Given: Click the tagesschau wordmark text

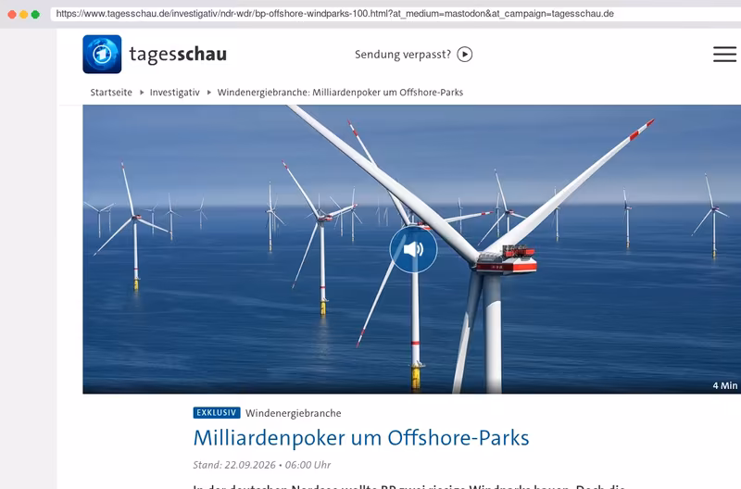Looking at the screenshot, I should (x=178, y=55).
